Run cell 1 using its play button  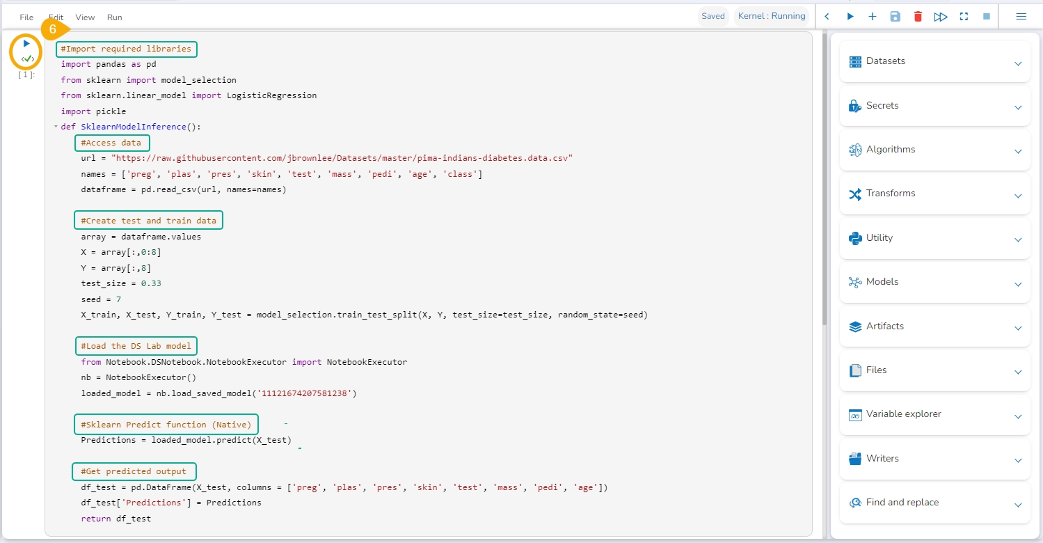pos(27,43)
